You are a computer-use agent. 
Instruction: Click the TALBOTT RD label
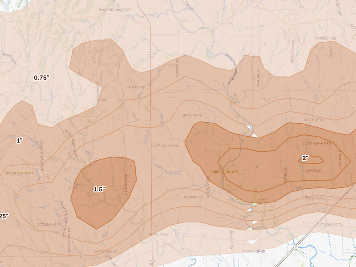pos(136,87)
